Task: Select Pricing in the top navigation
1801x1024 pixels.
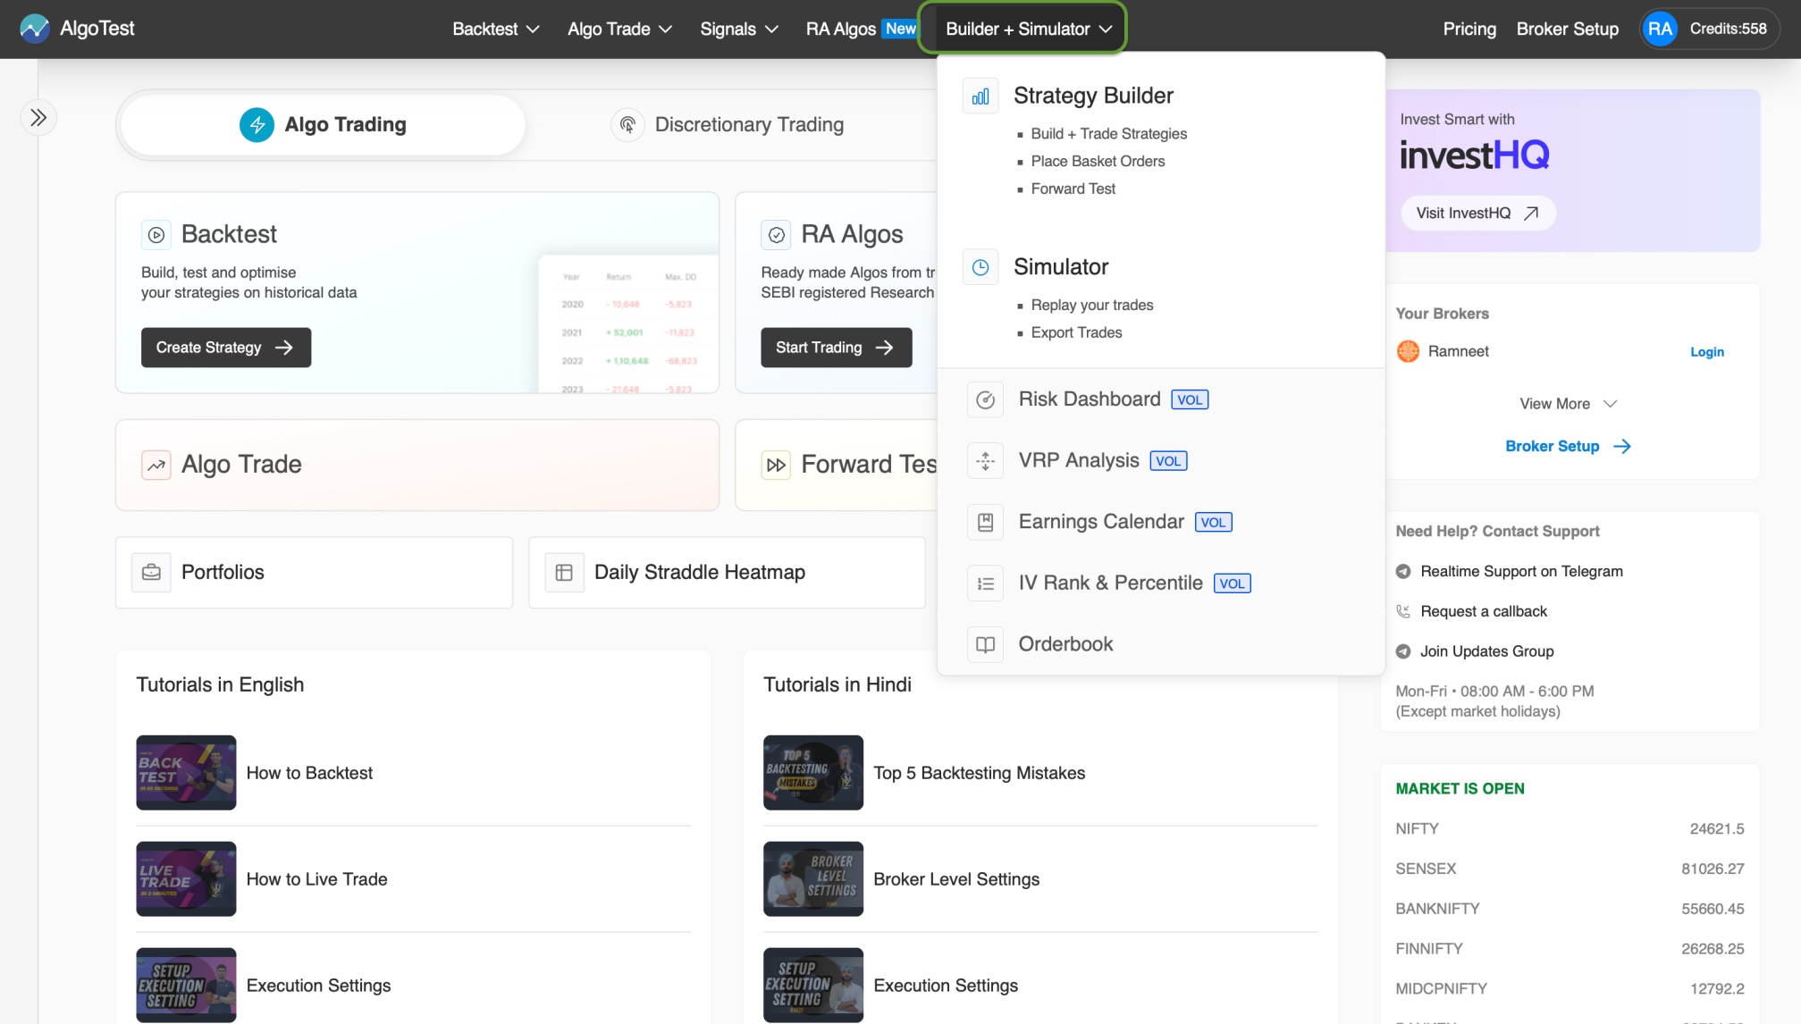Action: [1469, 29]
